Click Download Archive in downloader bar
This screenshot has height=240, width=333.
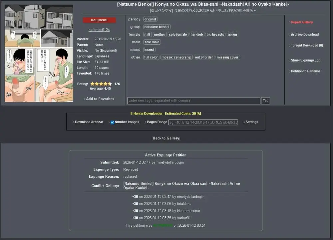coord(89,122)
